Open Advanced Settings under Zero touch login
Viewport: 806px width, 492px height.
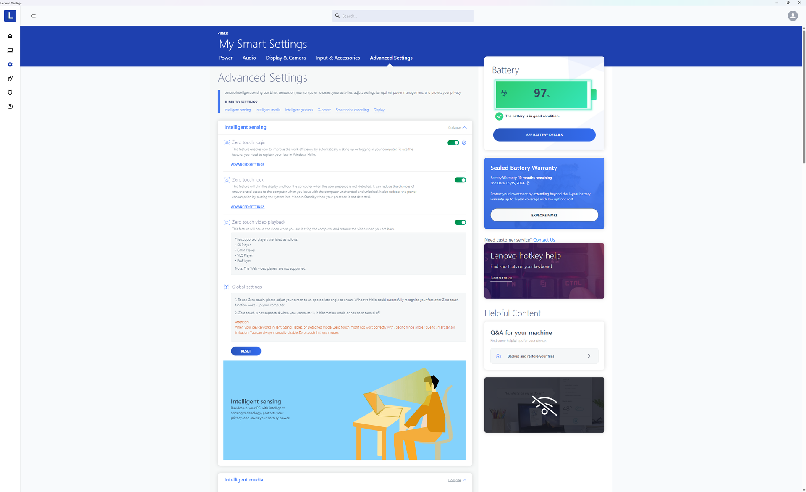coord(248,165)
